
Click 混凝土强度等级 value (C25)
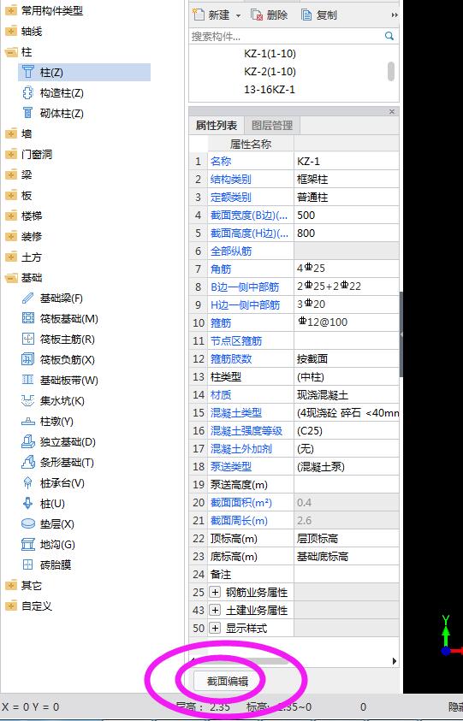point(346,431)
